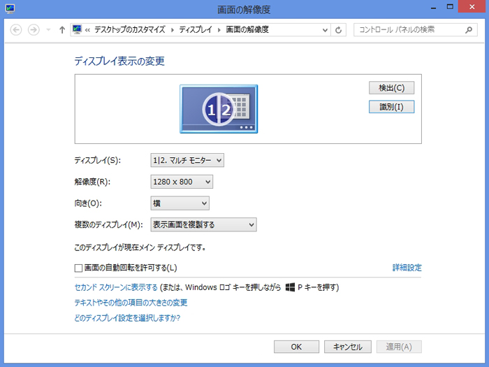The height and width of the screenshot is (367, 489).
Task: Click the Back navigation arrow
Action: (x=16, y=30)
